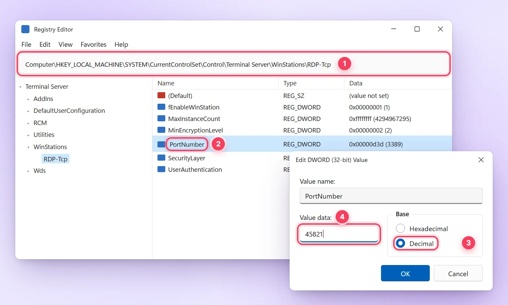
Task: Click the UserAuthentication DWORD icon
Action: (x=161, y=169)
